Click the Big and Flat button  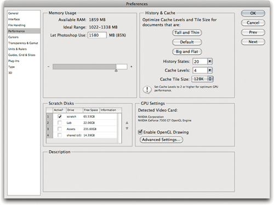point(187,51)
